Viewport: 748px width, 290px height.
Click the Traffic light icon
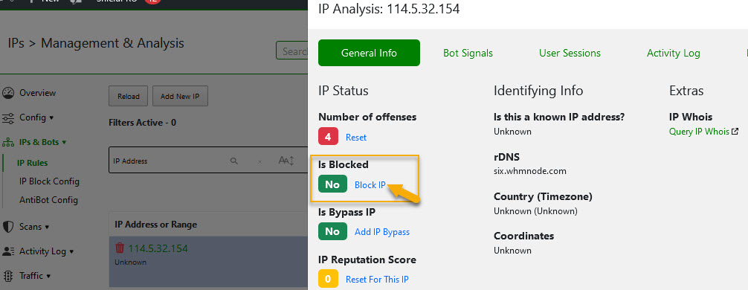click(8, 276)
